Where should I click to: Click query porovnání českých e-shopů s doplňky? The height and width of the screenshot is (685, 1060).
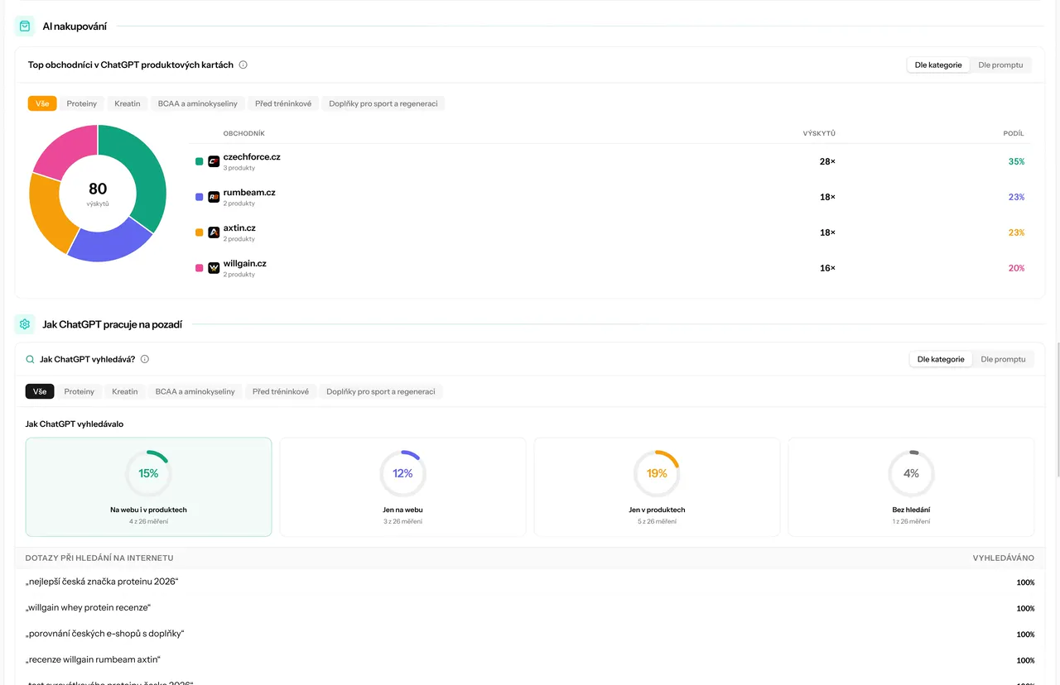(x=104, y=634)
